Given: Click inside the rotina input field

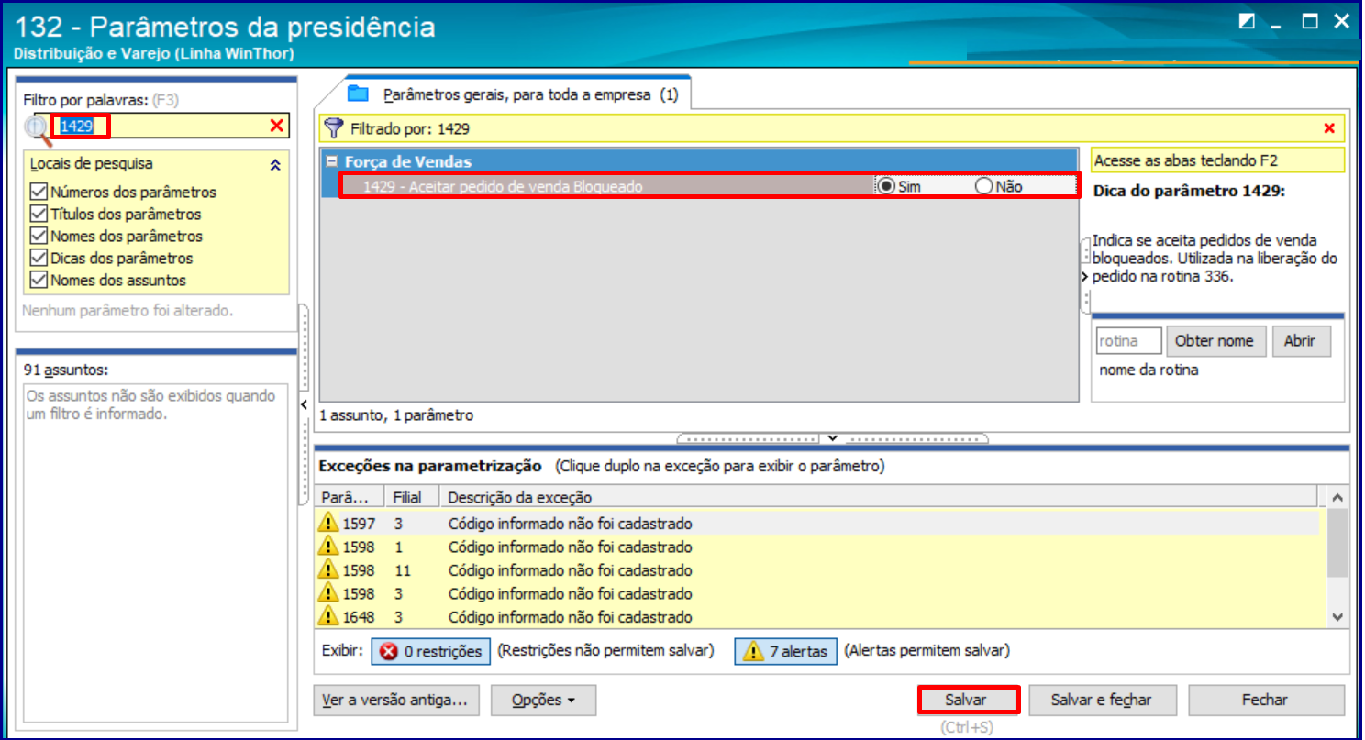Looking at the screenshot, I should point(1127,340).
